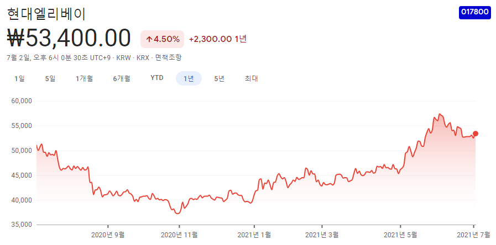Screen dimensions: 496x245
Task: Click the stock name 현대엘리베이
Action: (x=46, y=14)
